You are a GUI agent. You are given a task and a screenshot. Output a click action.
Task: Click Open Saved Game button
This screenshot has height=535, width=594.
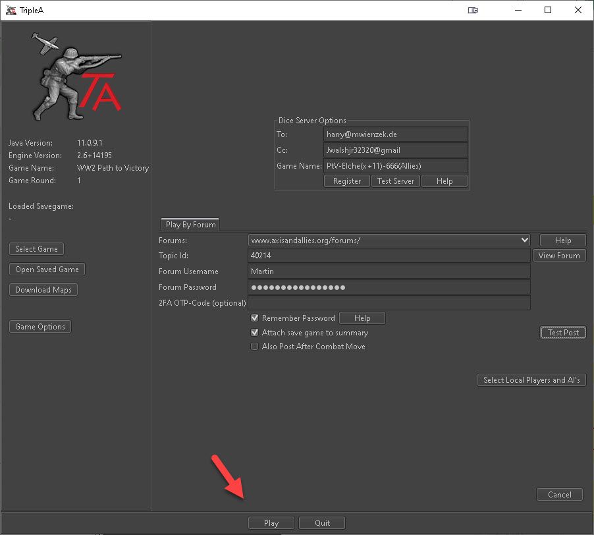[x=47, y=269]
